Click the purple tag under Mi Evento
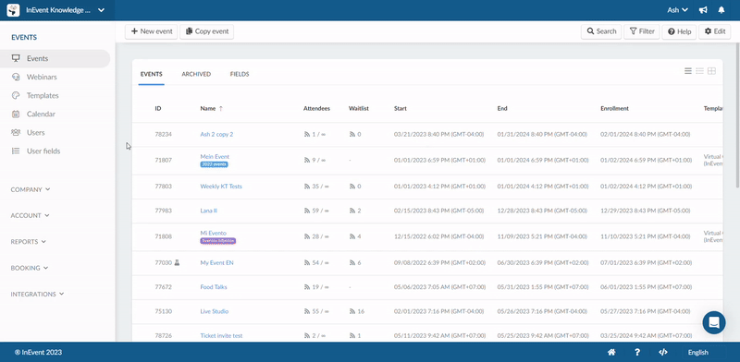 pos(218,241)
